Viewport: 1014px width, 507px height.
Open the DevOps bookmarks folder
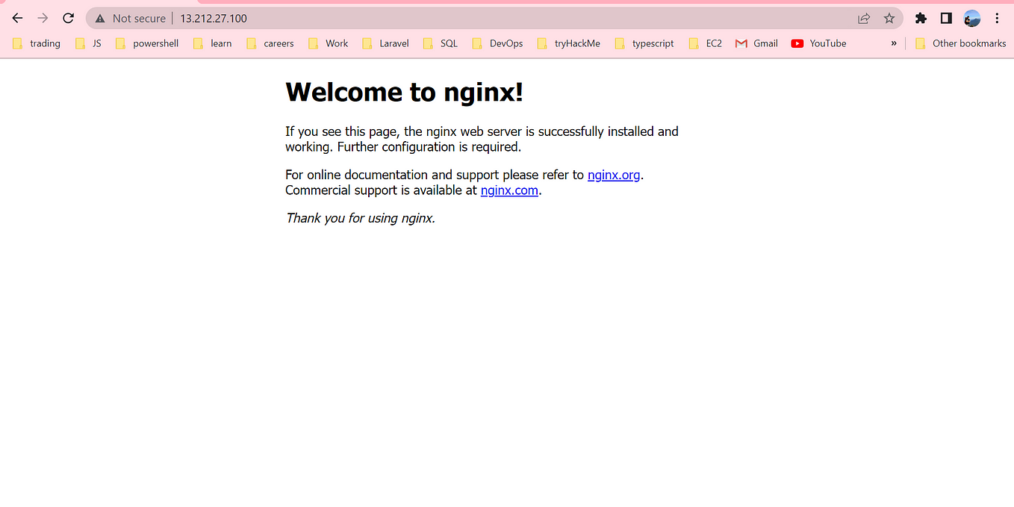point(498,43)
